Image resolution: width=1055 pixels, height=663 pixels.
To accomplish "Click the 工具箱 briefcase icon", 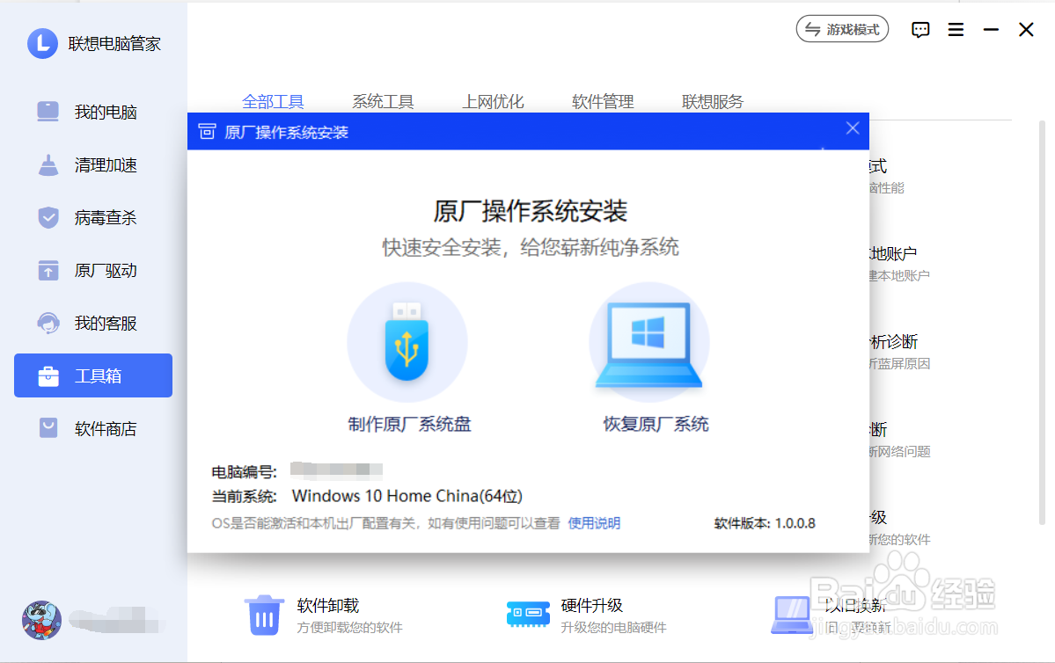I will click(48, 375).
